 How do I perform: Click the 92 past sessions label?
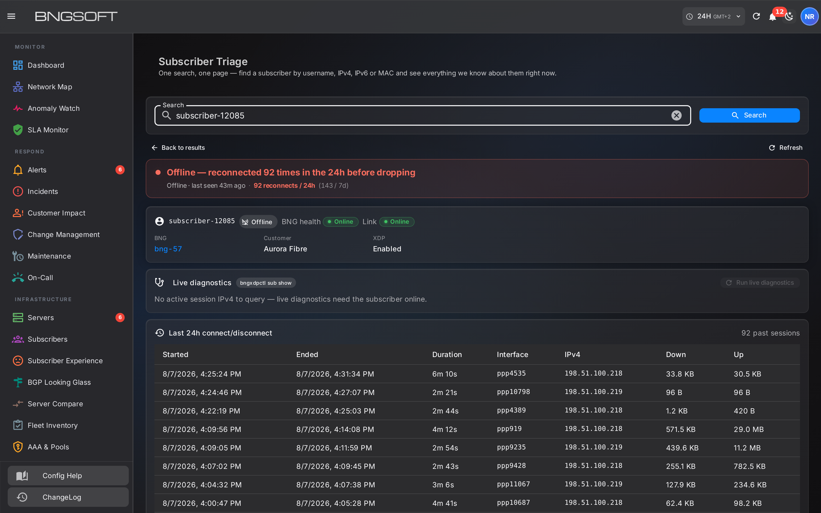point(770,333)
